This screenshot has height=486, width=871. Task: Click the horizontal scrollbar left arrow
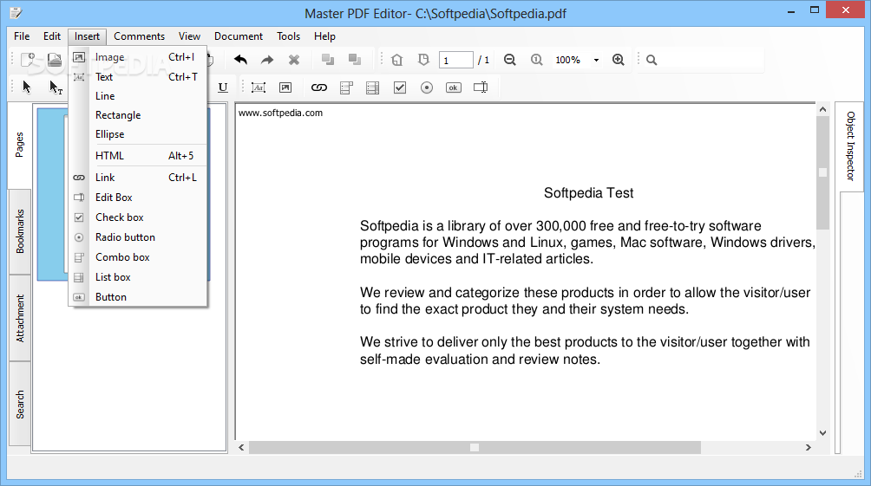pyautogui.click(x=241, y=447)
